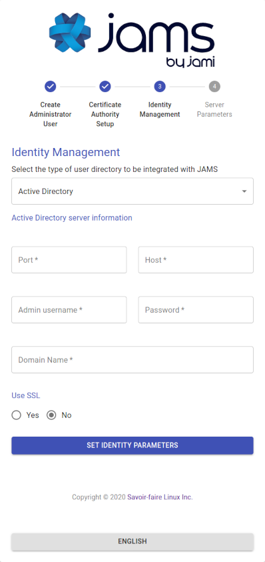Image resolution: width=265 pixels, height=562 pixels.
Task: Focus the Password input field
Action: tap(196, 310)
